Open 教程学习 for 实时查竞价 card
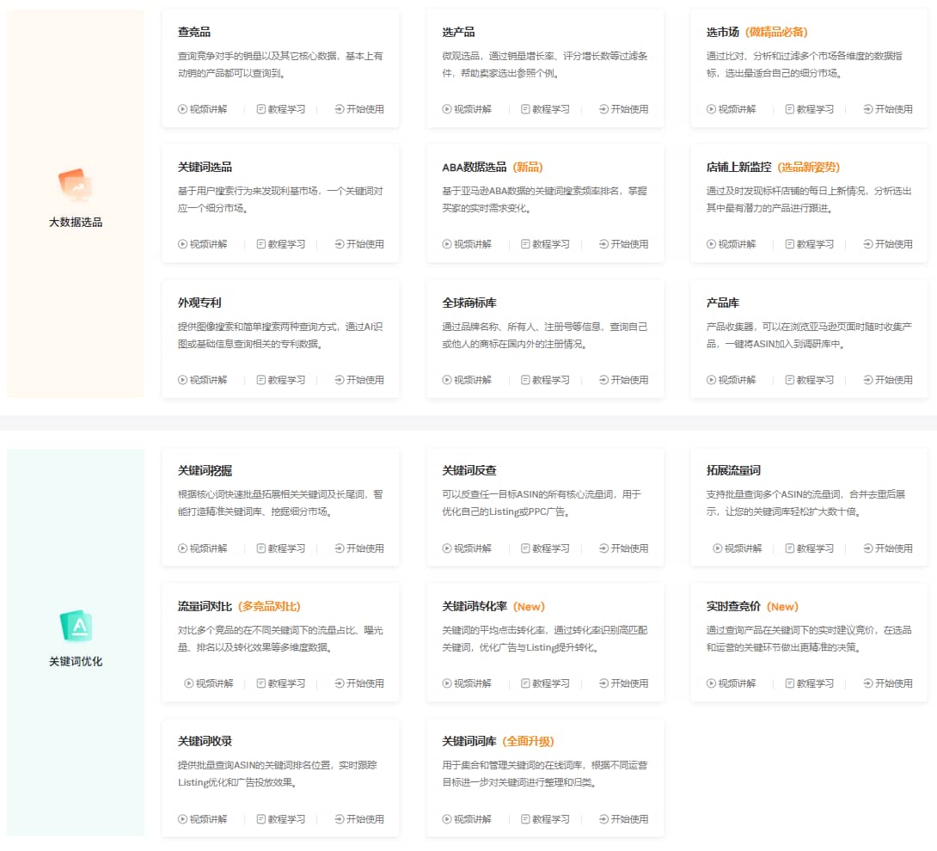Screen dimensions: 937x851 click(x=809, y=683)
